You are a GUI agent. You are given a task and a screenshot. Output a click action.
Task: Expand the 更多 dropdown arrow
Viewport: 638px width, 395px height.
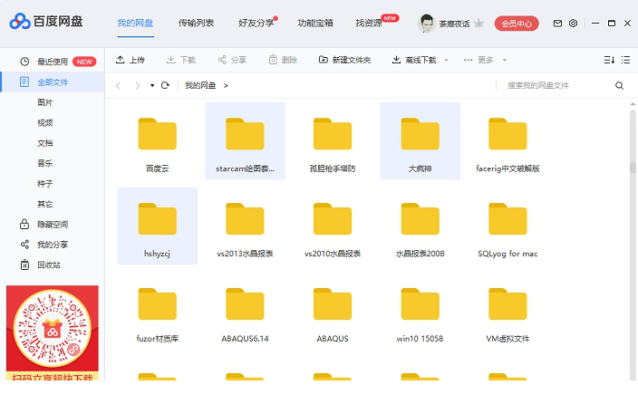coord(505,60)
